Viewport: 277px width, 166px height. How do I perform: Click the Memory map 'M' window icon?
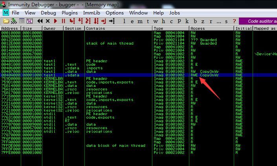(x=6, y=13)
